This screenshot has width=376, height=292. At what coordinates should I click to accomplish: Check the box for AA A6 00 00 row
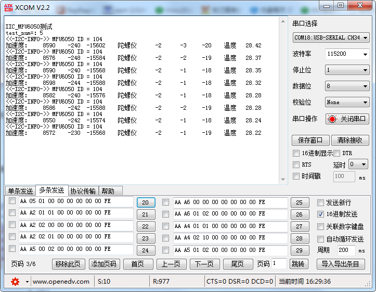[165, 202]
